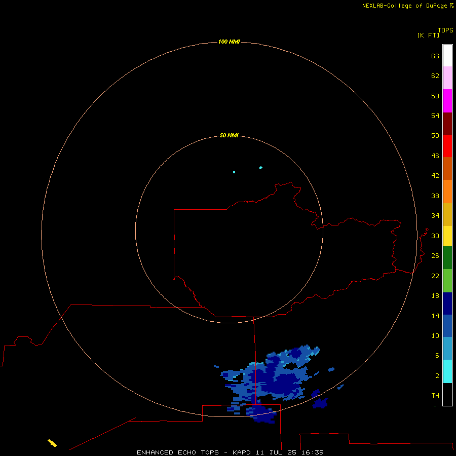Image resolution: width=456 pixels, height=456 pixels.
Task: Click the "26" legend value
Action: [x=435, y=256]
